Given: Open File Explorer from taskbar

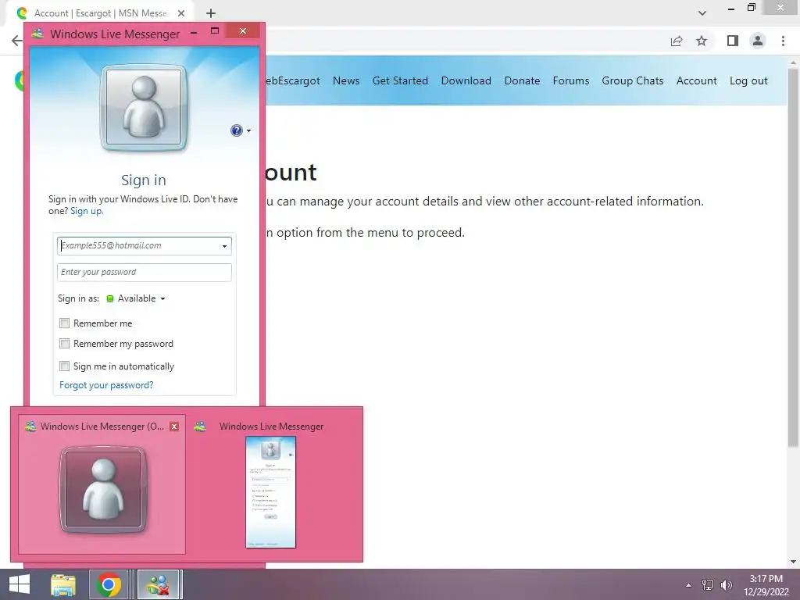Looking at the screenshot, I should pos(63,584).
